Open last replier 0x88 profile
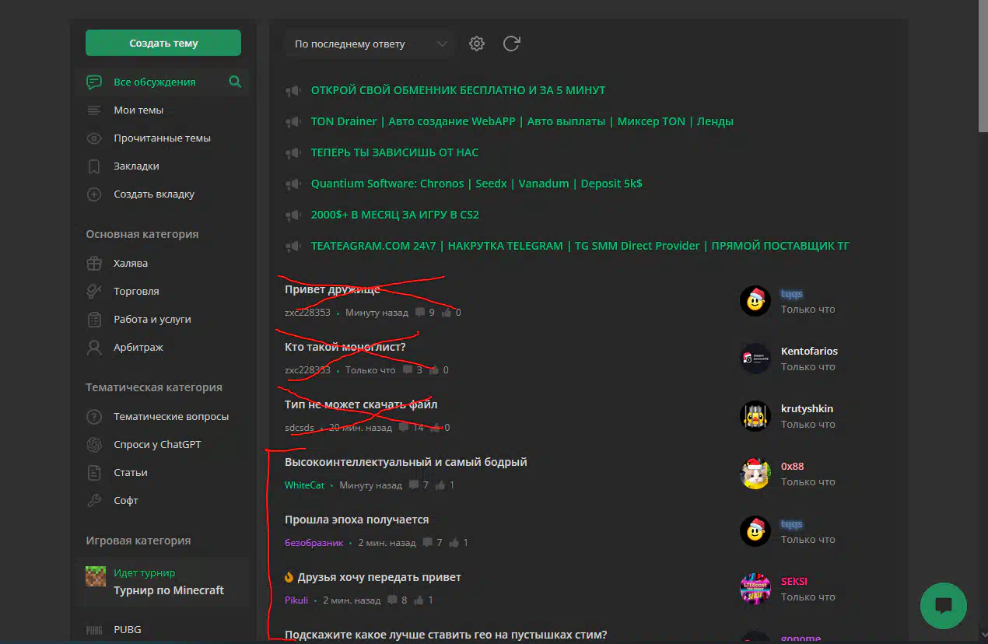Image resolution: width=988 pixels, height=644 pixels. (793, 466)
